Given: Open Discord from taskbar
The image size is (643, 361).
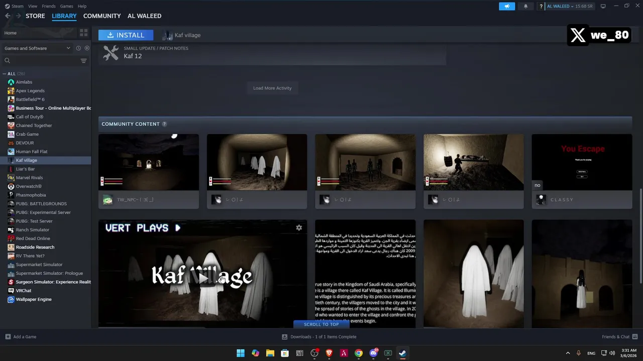Looking at the screenshot, I should 373,353.
